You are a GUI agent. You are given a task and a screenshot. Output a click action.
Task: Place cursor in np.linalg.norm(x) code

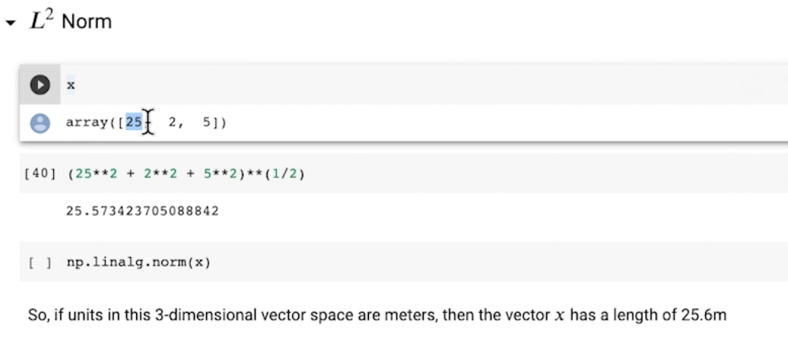pos(138,263)
